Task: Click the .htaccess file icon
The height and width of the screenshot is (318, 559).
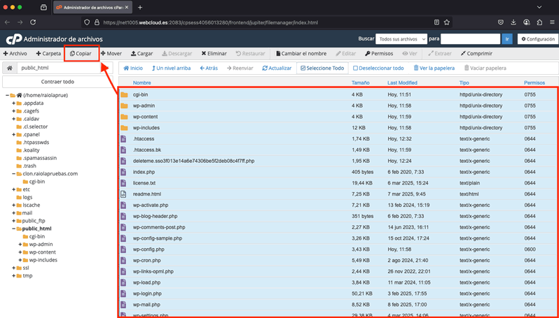Action: pos(123,138)
